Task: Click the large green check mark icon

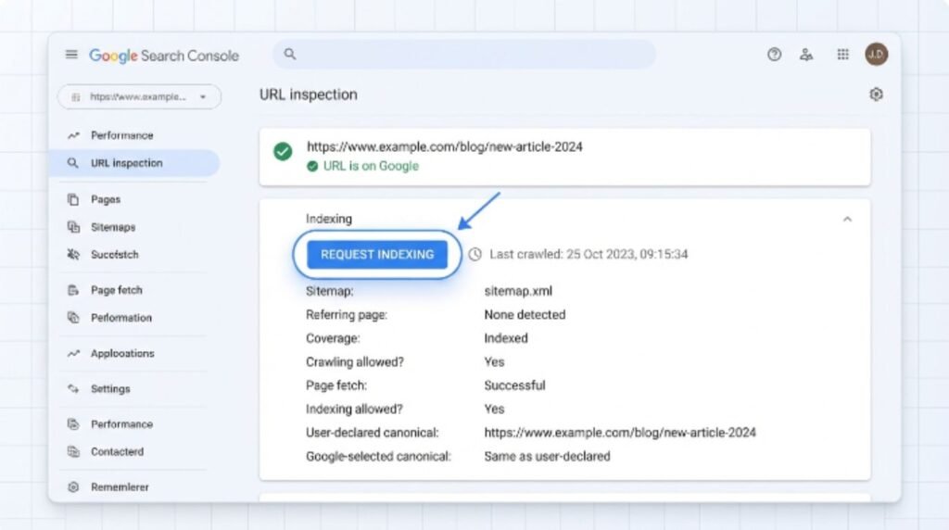Action: pyautogui.click(x=283, y=151)
